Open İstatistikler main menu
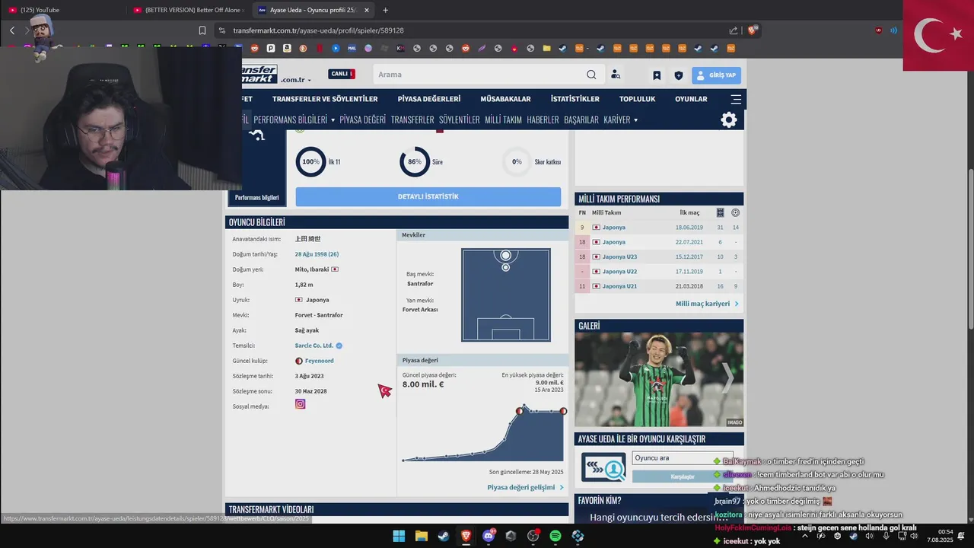The width and height of the screenshot is (974, 548). coord(575,99)
